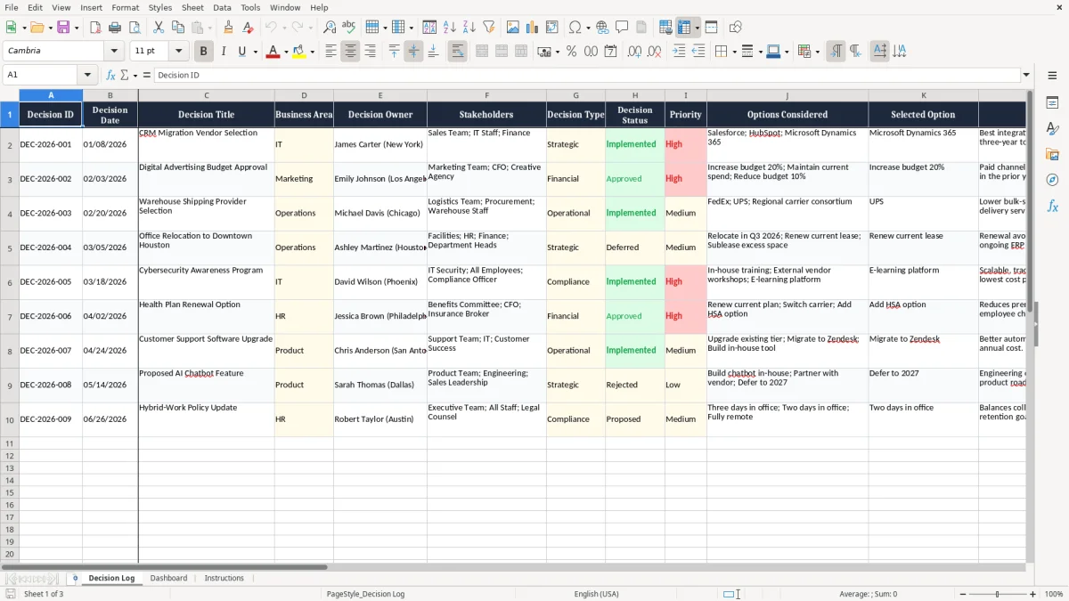Open the Format menu
Viewport: 1069px width, 601px height.
[125, 7]
